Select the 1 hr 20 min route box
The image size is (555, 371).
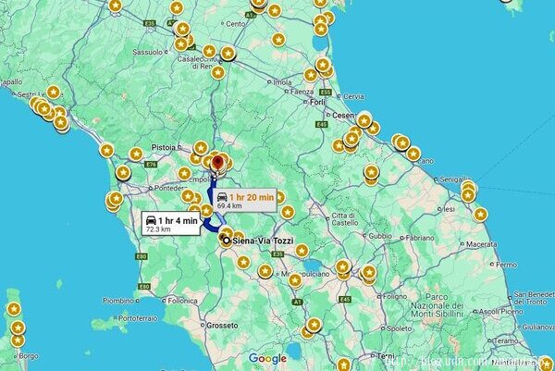point(245,201)
